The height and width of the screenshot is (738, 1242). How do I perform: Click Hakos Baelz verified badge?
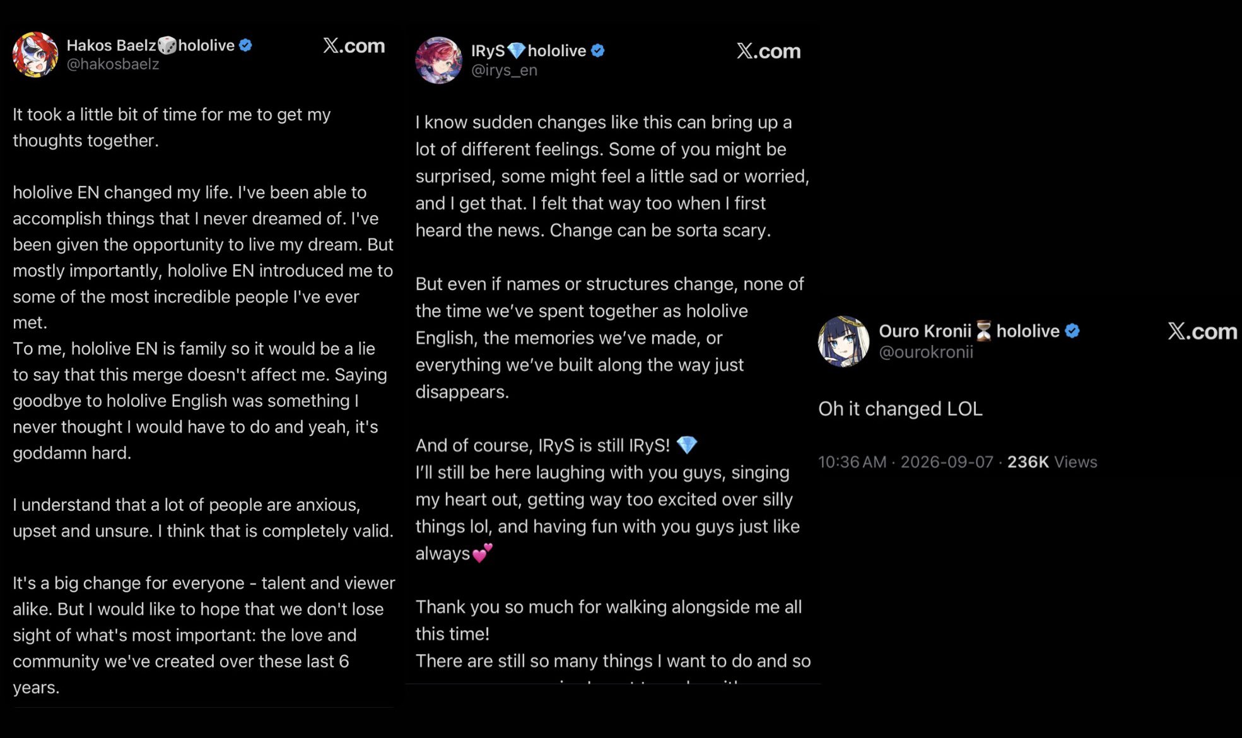coord(246,45)
